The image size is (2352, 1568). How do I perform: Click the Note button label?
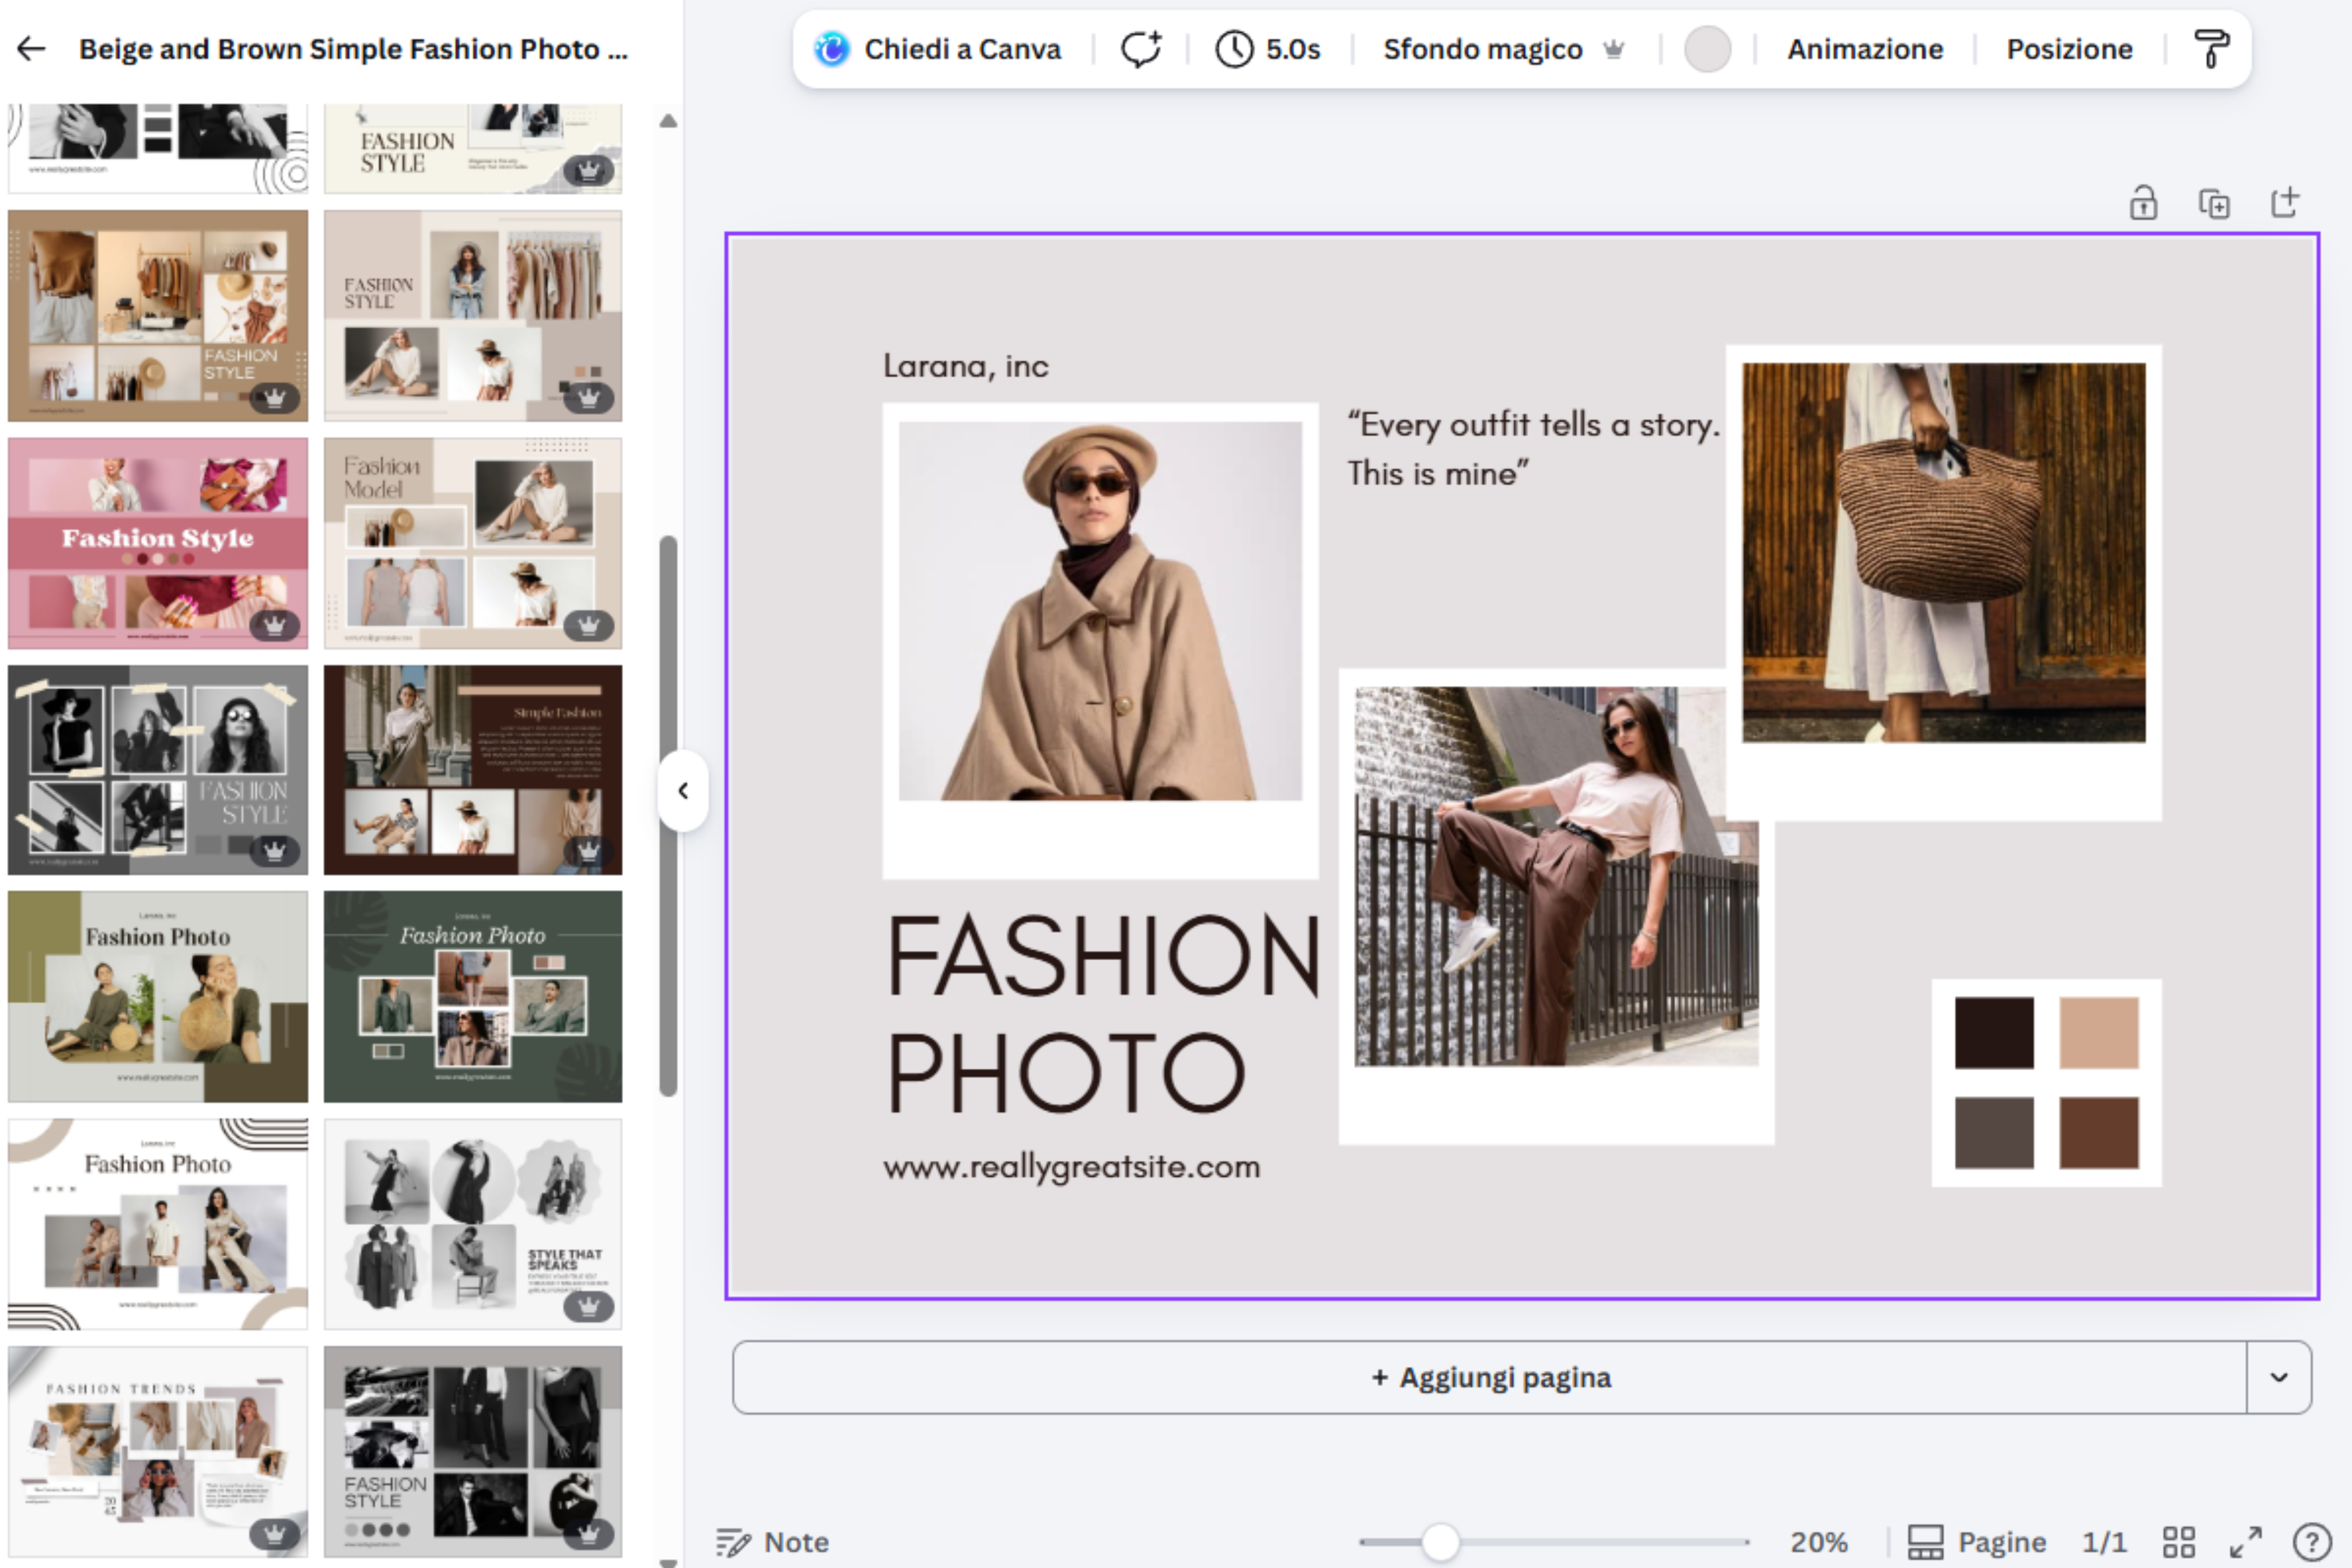[796, 1542]
